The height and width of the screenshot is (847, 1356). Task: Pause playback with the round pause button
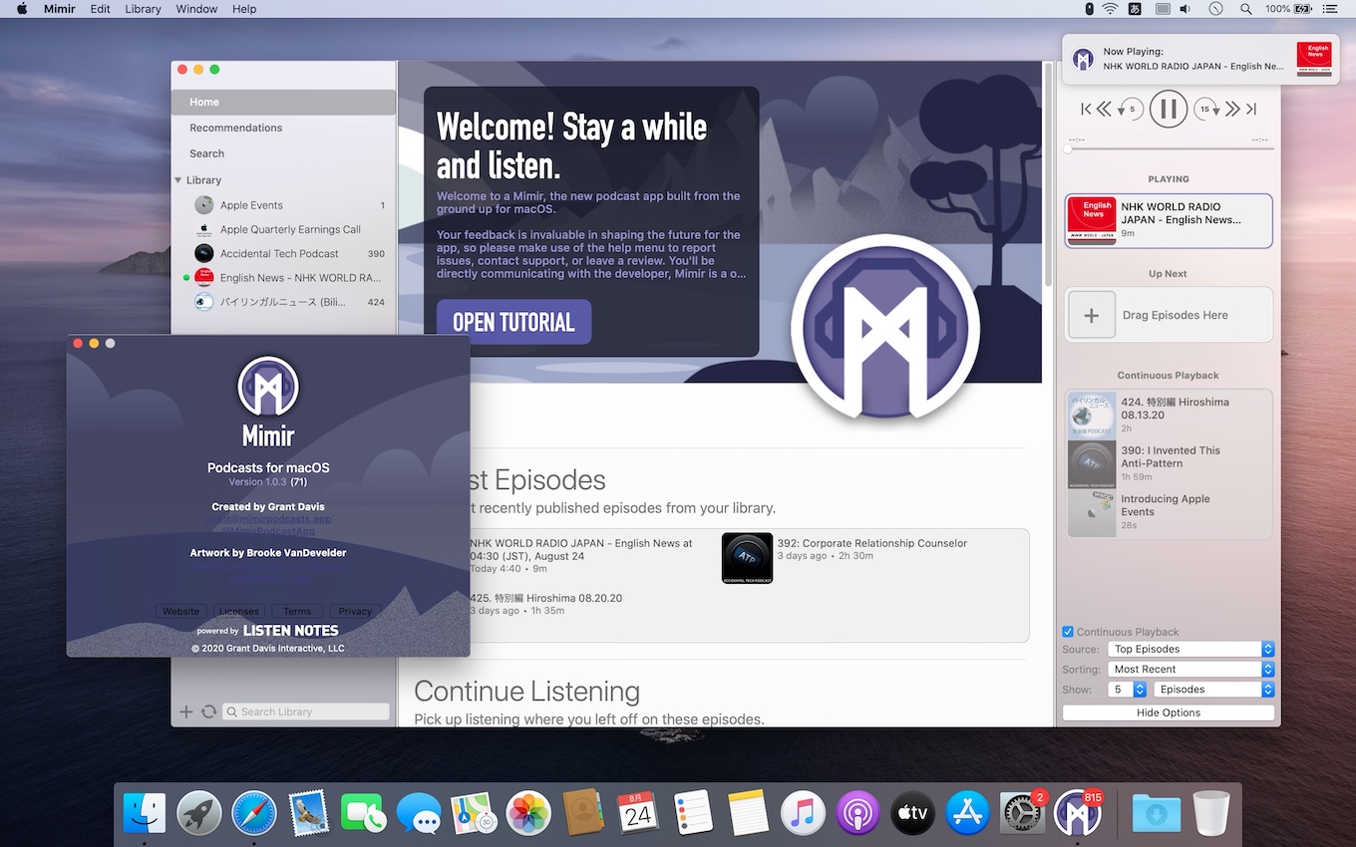1168,109
